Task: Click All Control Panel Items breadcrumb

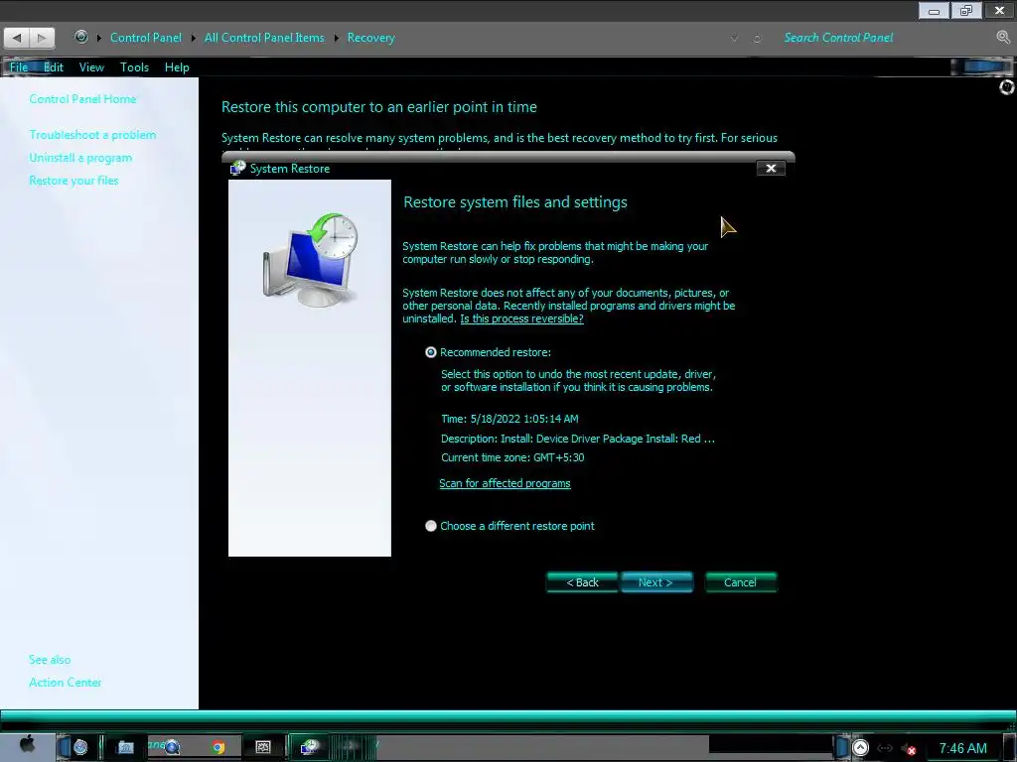Action: (x=264, y=38)
